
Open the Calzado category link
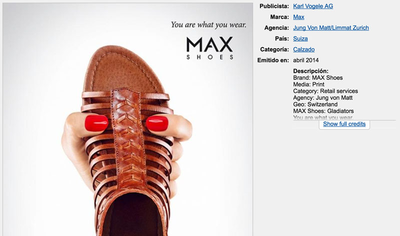tap(303, 49)
